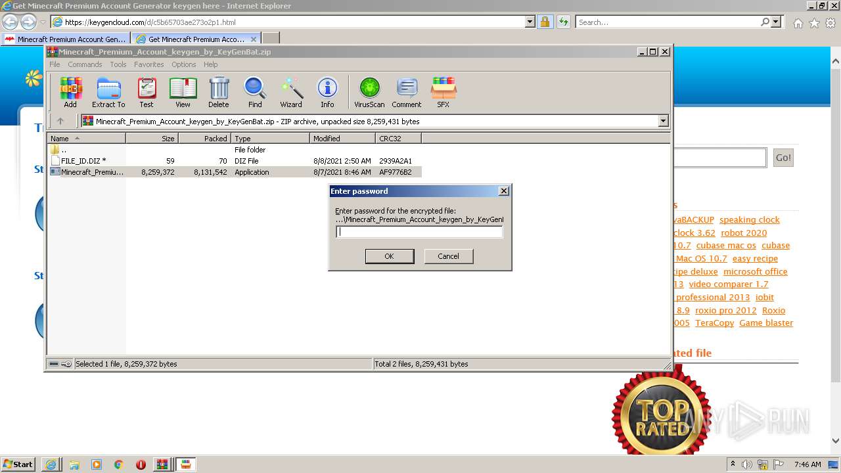Open the WinRAR archive path dropdown
Image resolution: width=841 pixels, height=473 pixels.
tap(663, 121)
